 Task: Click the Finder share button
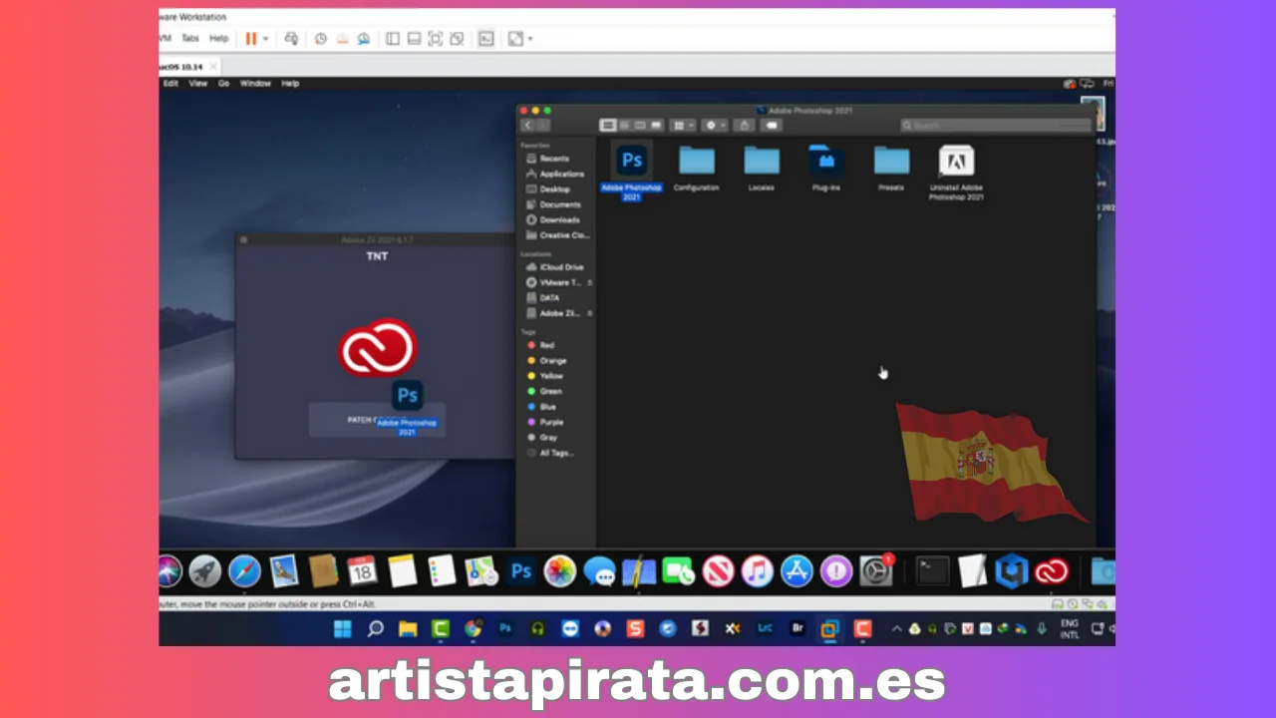[x=744, y=126]
